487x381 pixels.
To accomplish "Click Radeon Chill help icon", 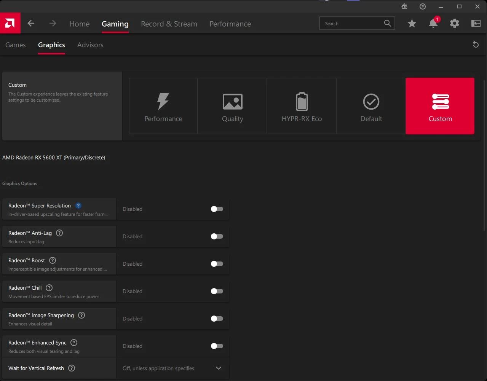I will tap(49, 288).
